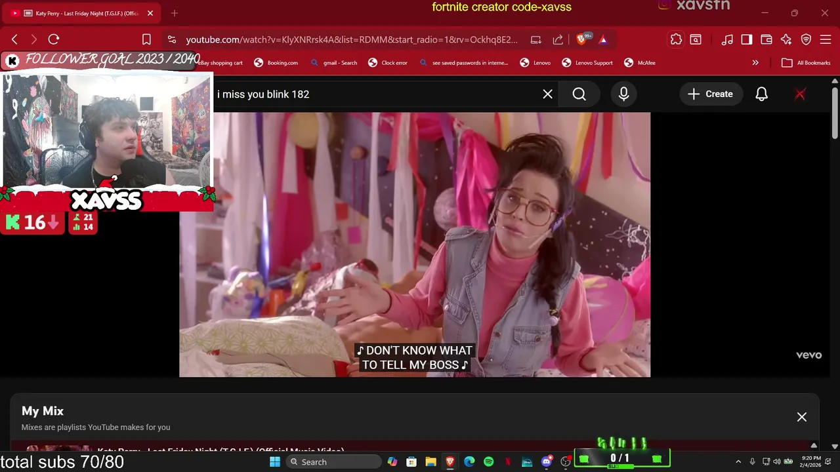
Task: Open YouTube notifications bell
Action: 761,94
